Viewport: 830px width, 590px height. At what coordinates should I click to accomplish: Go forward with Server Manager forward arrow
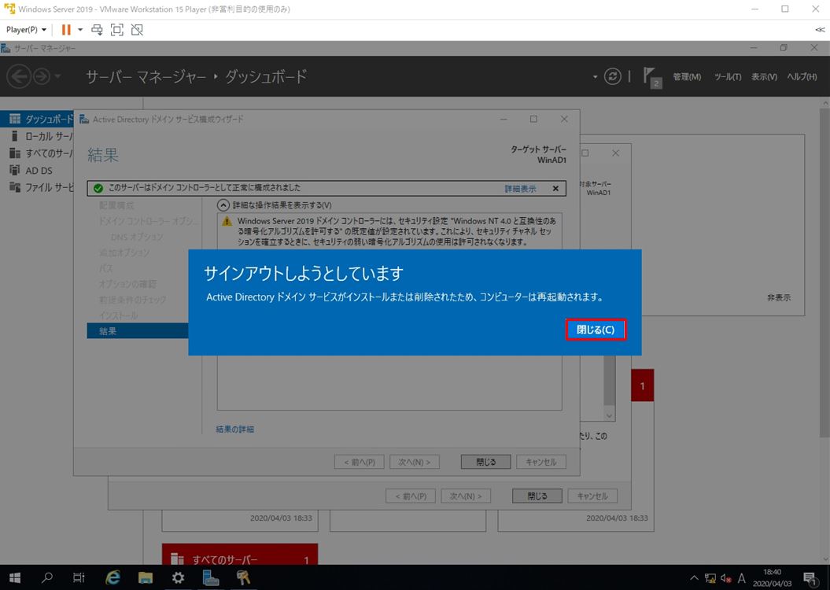coord(41,77)
